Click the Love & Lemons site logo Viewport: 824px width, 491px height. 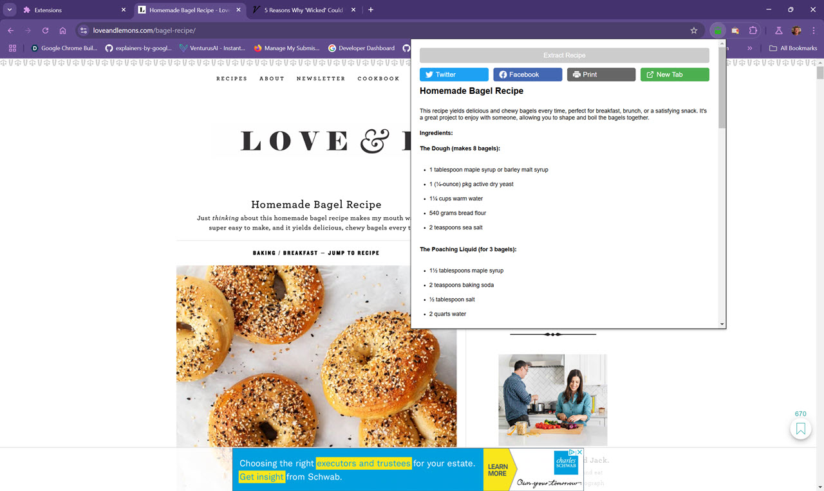[x=325, y=141]
